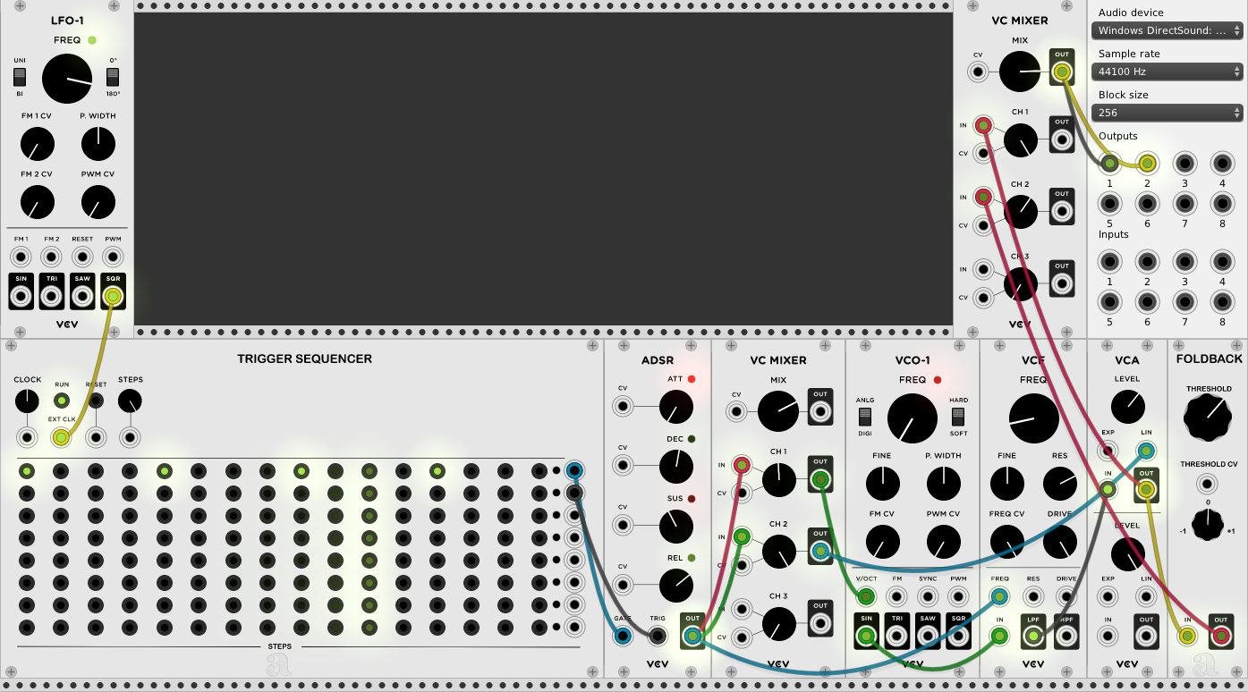Click the VCF LPF output jack

tap(1033, 637)
